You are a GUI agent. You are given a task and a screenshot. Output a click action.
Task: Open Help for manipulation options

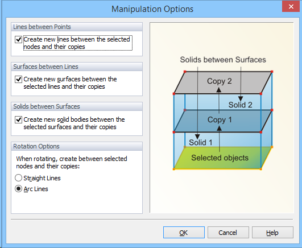click(x=272, y=233)
